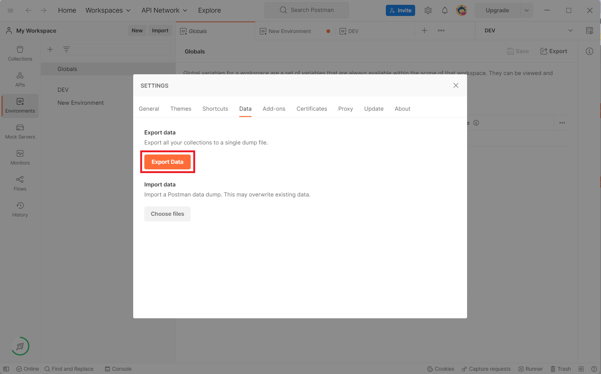Click the Upgrade button
The height and width of the screenshot is (374, 601).
(497, 10)
